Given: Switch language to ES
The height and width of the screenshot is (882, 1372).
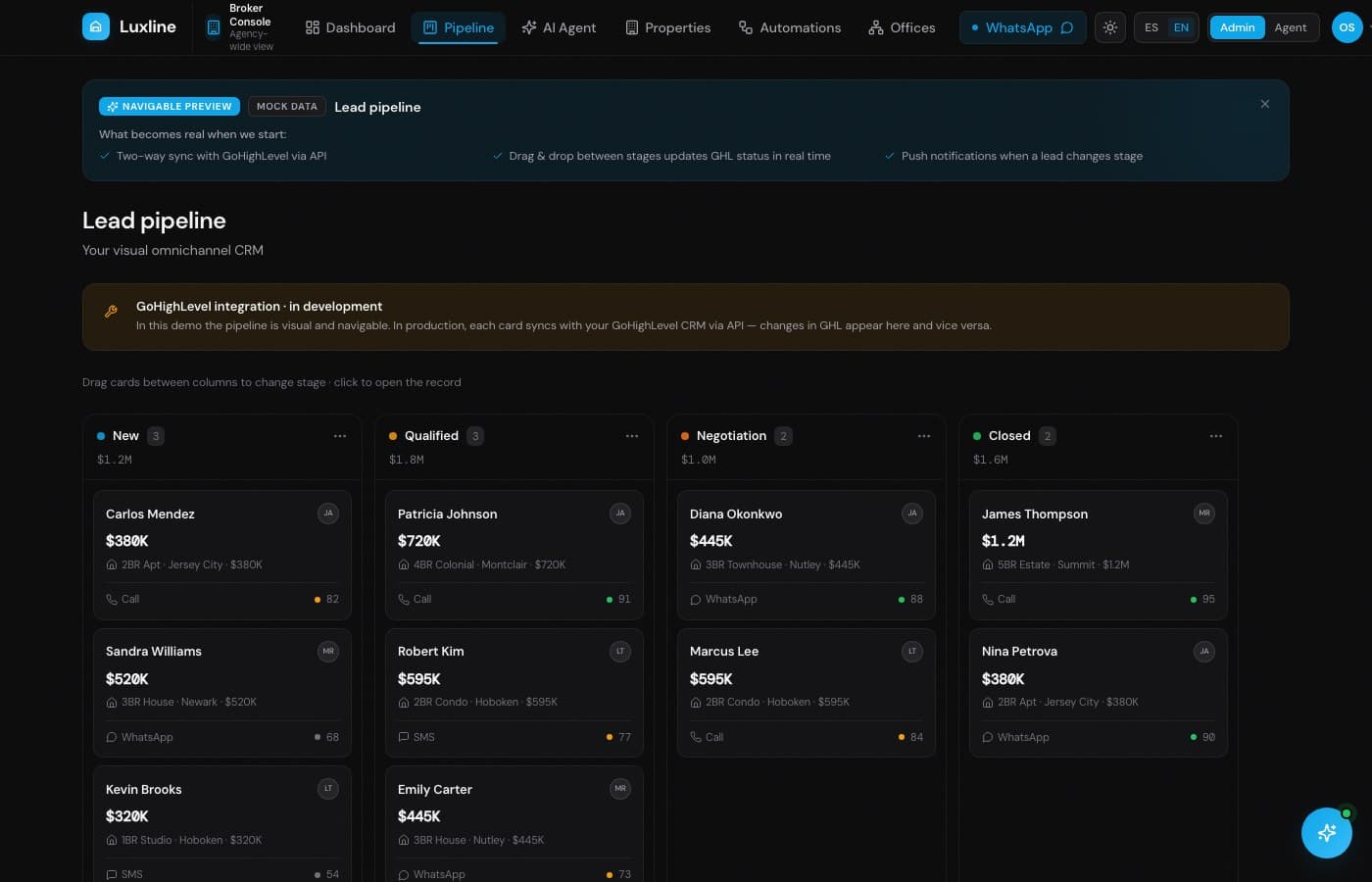Looking at the screenshot, I should point(1151,27).
